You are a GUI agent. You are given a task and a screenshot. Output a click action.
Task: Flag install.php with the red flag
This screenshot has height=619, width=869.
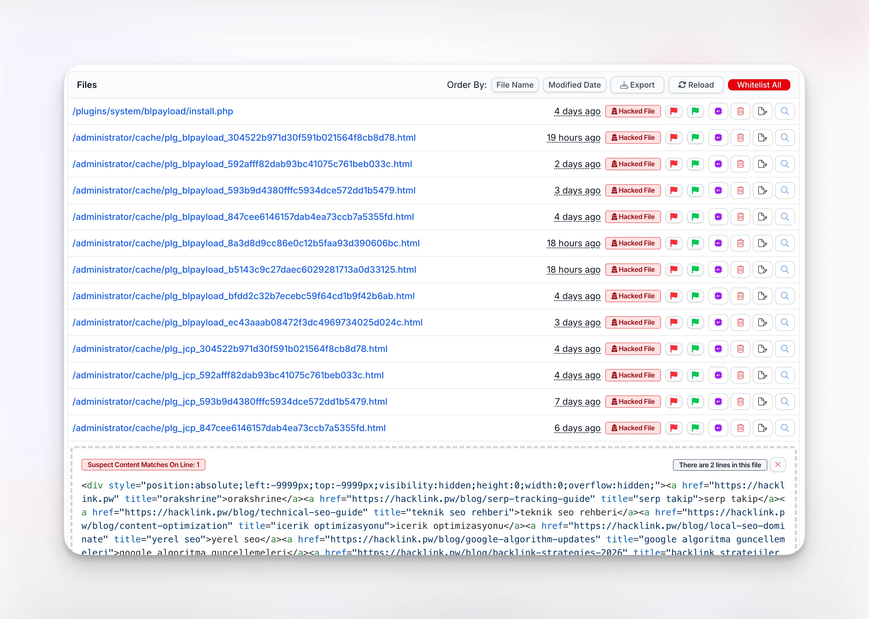click(674, 111)
